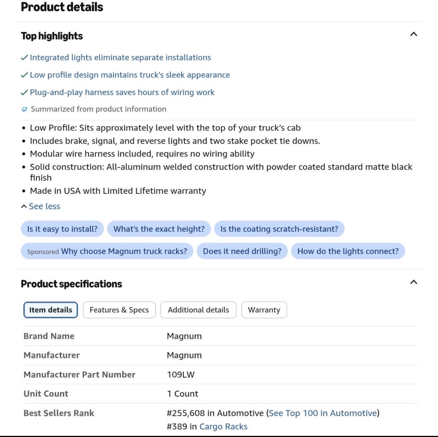Image resolution: width=438 pixels, height=437 pixels.
Task: Show the Warranty tab
Action: 264,310
